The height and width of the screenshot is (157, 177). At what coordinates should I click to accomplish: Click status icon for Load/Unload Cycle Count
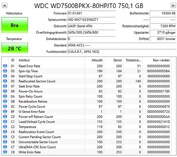[x=5, y=122]
